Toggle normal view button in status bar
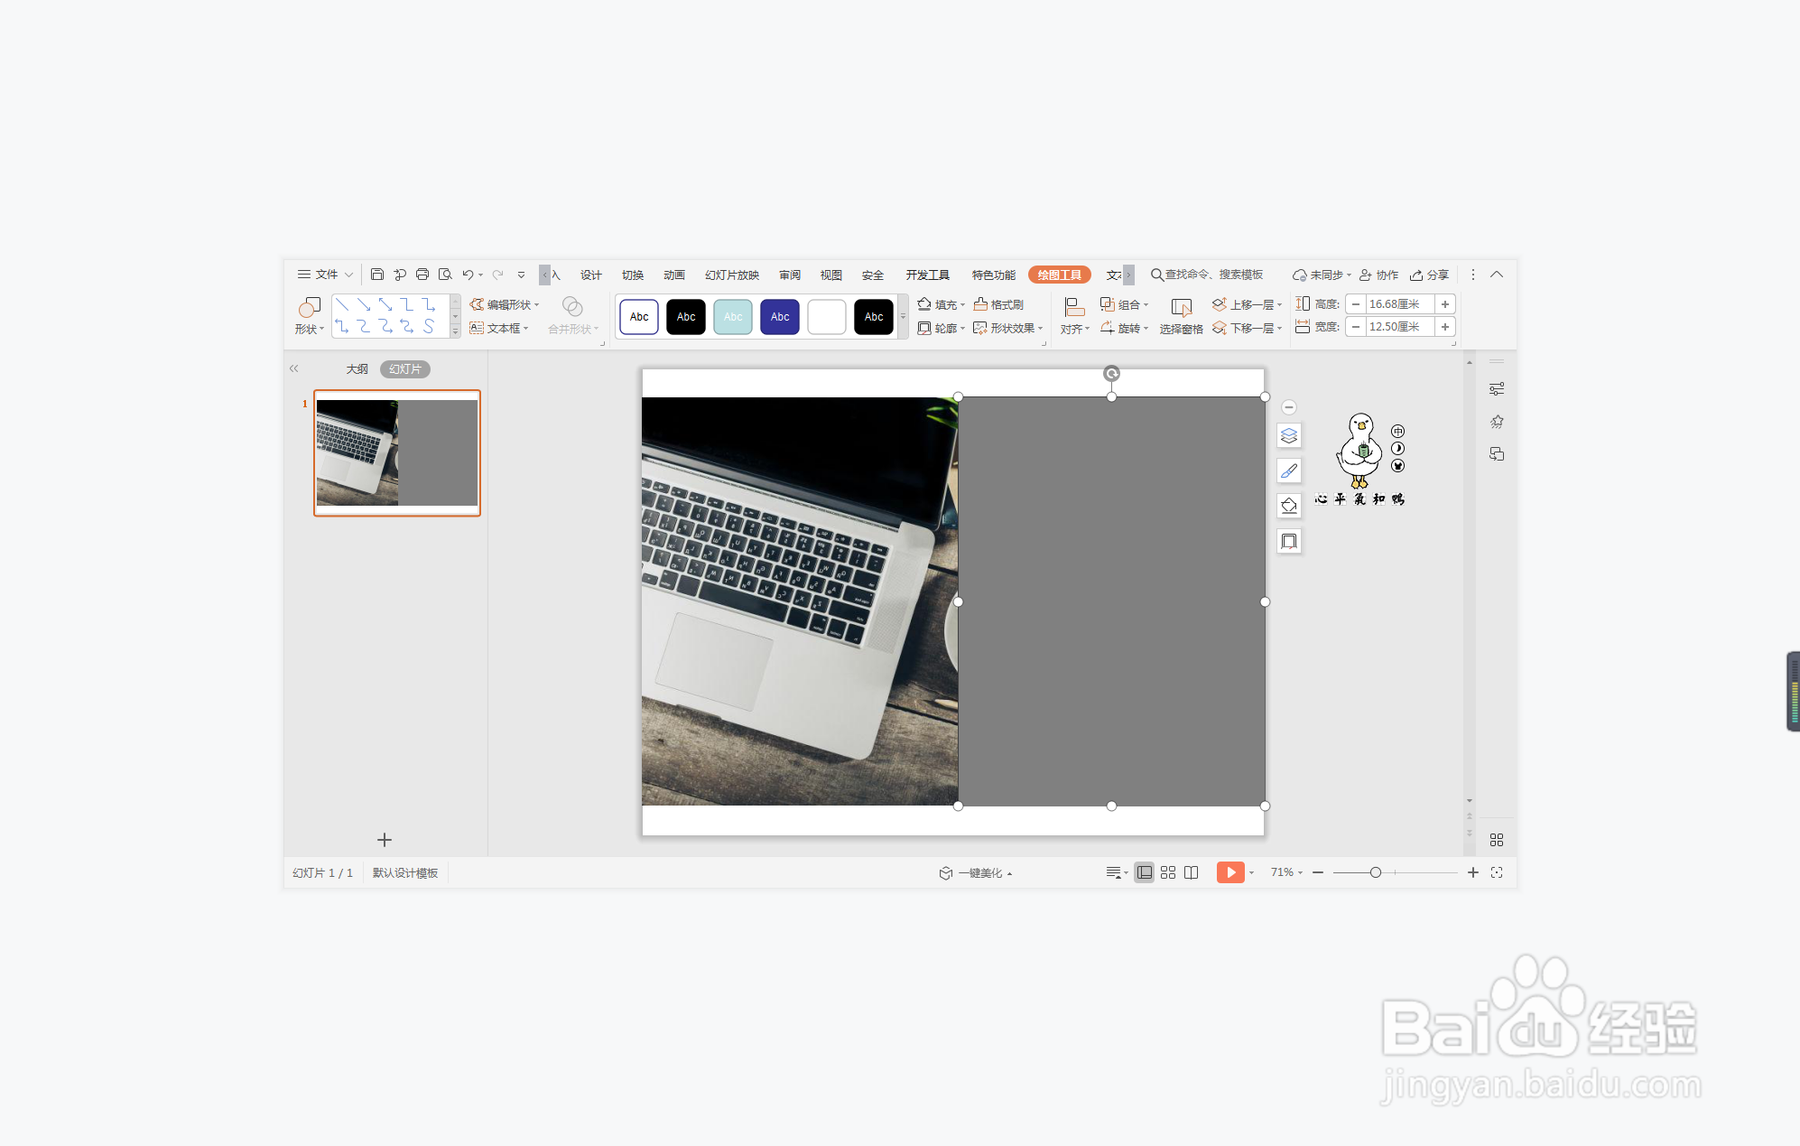This screenshot has width=1800, height=1146. point(1144,872)
